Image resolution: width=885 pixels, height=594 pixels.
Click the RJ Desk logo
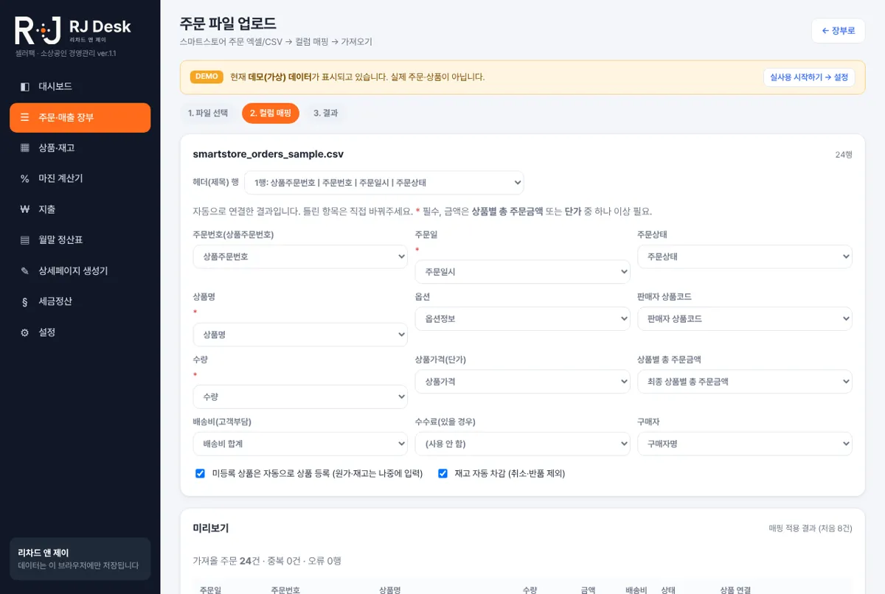tap(73, 29)
